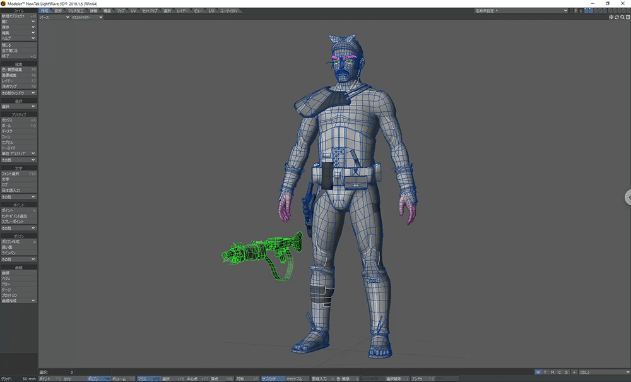
Task: Switch to the 作成 tab
Action: tap(45, 11)
